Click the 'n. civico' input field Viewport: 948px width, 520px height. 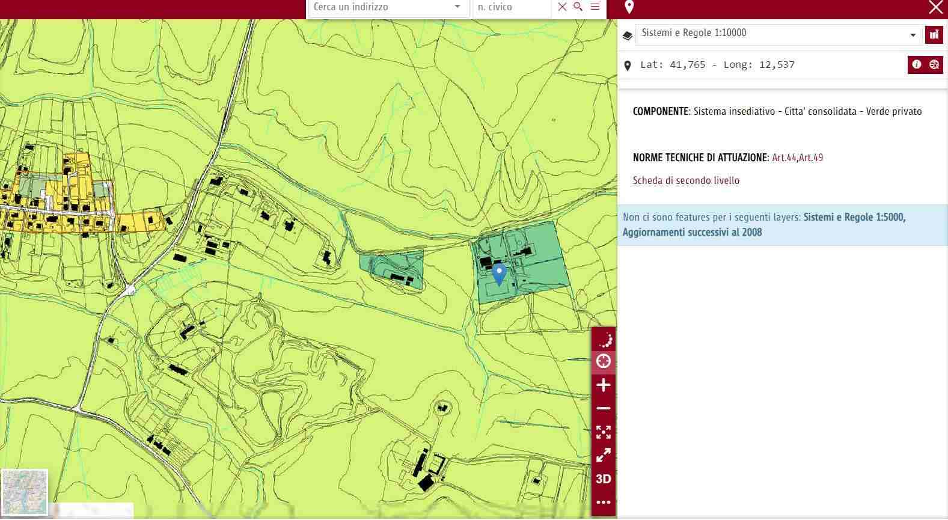point(511,7)
